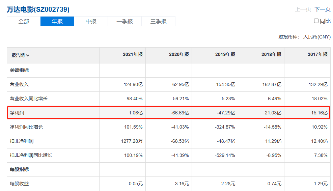The image size is (333, 191).
Task: Click the 万达电影(SZ002739) stock title
Action: pos(38,9)
